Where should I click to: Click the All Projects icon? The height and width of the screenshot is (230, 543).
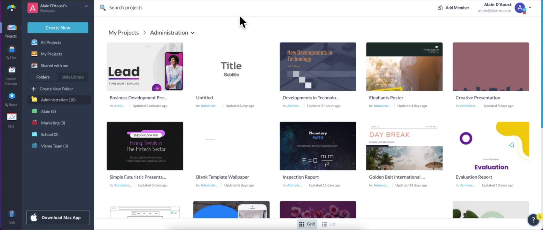(x=34, y=42)
